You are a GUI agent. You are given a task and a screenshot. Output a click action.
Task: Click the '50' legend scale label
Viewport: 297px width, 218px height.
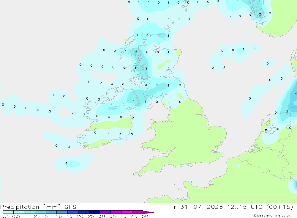(145, 216)
